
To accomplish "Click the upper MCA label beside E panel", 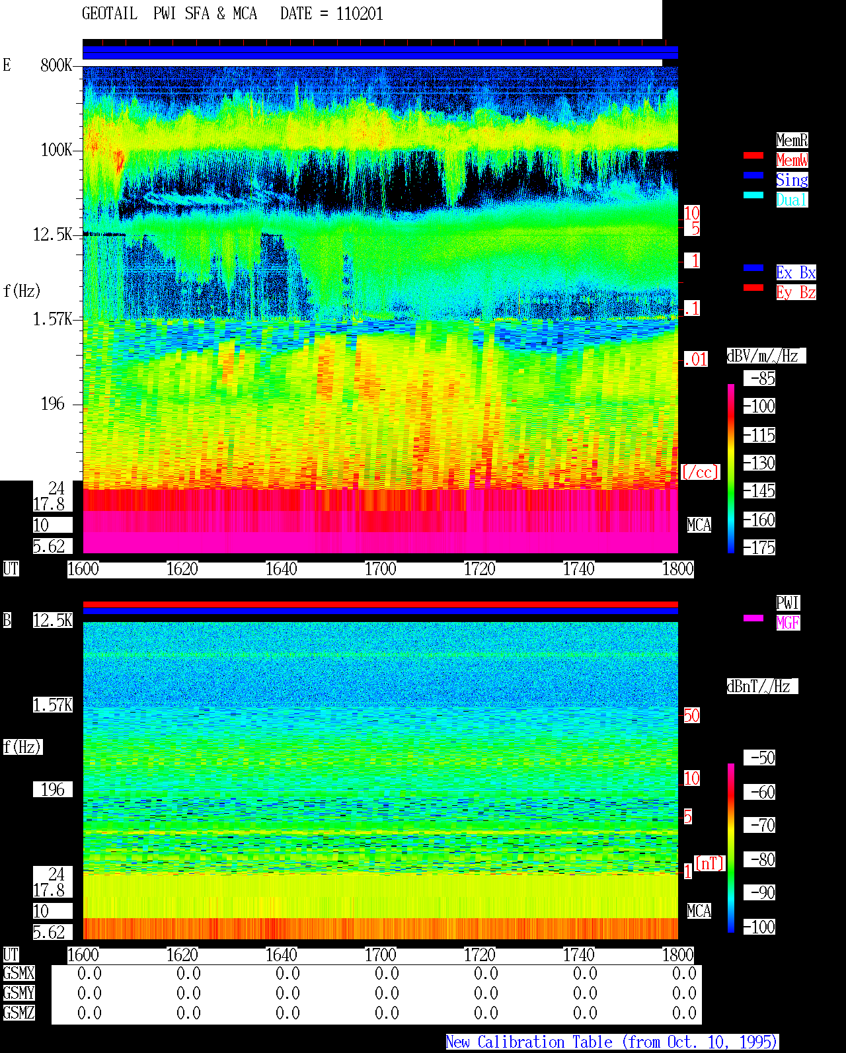I will (699, 525).
